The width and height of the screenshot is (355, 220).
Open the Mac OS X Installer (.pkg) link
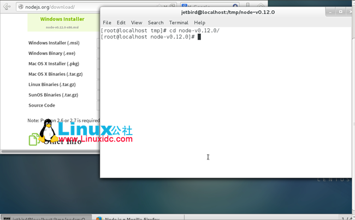pos(54,64)
